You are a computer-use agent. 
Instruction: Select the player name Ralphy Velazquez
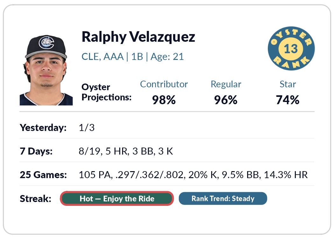[138, 37]
